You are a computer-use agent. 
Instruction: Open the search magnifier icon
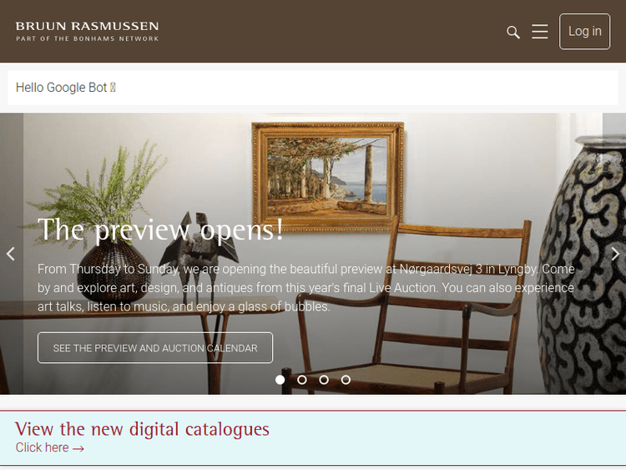pos(513,32)
